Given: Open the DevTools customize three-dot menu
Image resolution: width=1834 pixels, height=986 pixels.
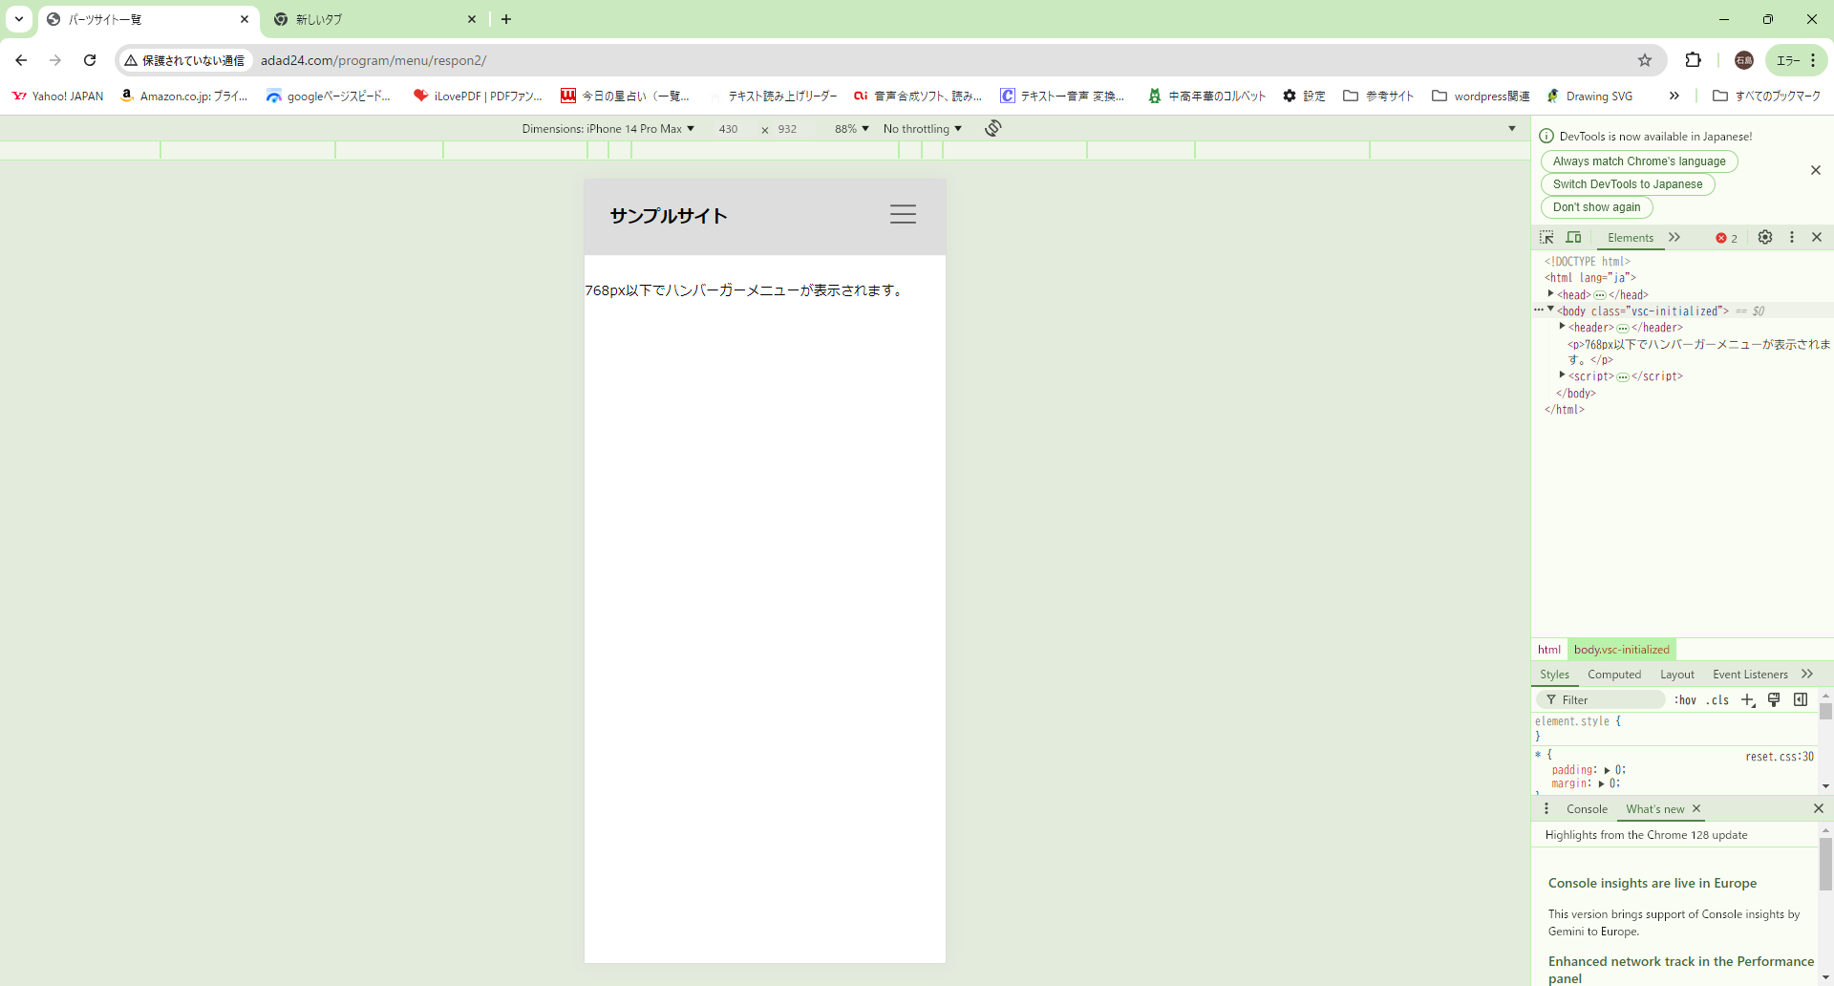Looking at the screenshot, I should 1792,237.
